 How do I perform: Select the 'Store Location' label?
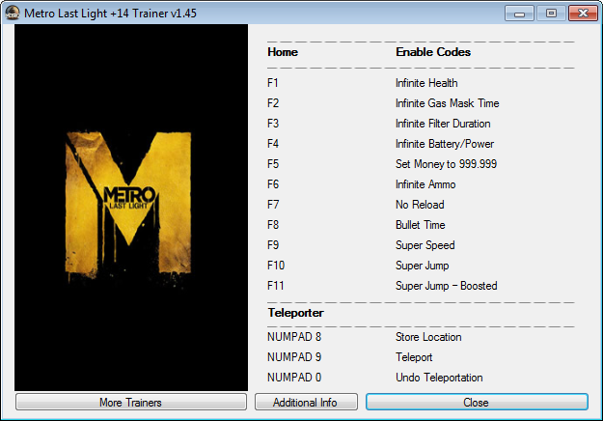[x=428, y=337]
